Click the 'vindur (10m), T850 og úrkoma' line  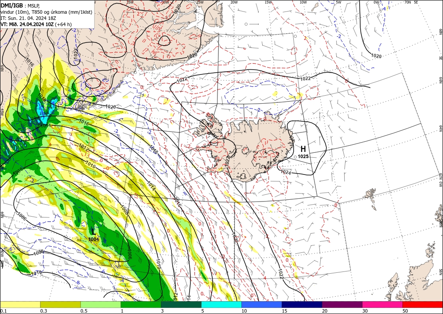pos(47,12)
